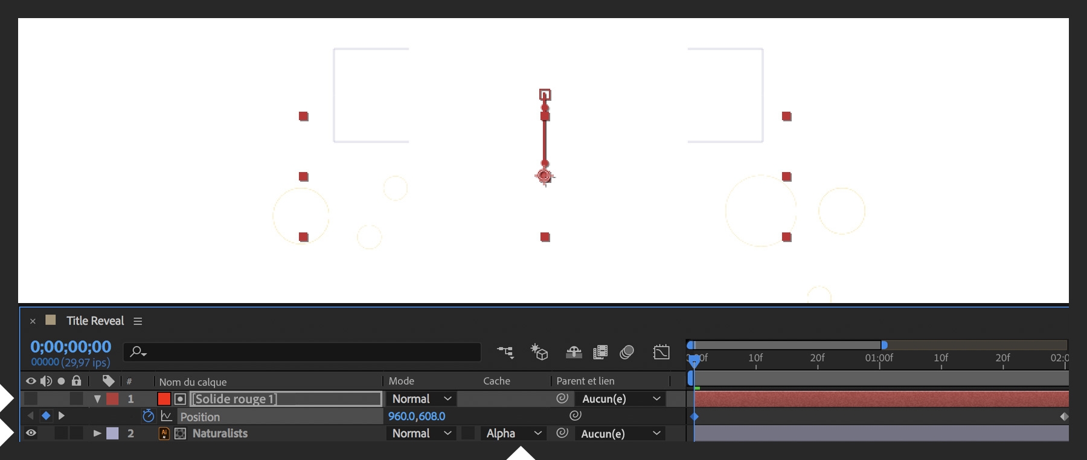1087x460 pixels.
Task: Show video for Solide rouge 1 layer
Action: (x=31, y=398)
